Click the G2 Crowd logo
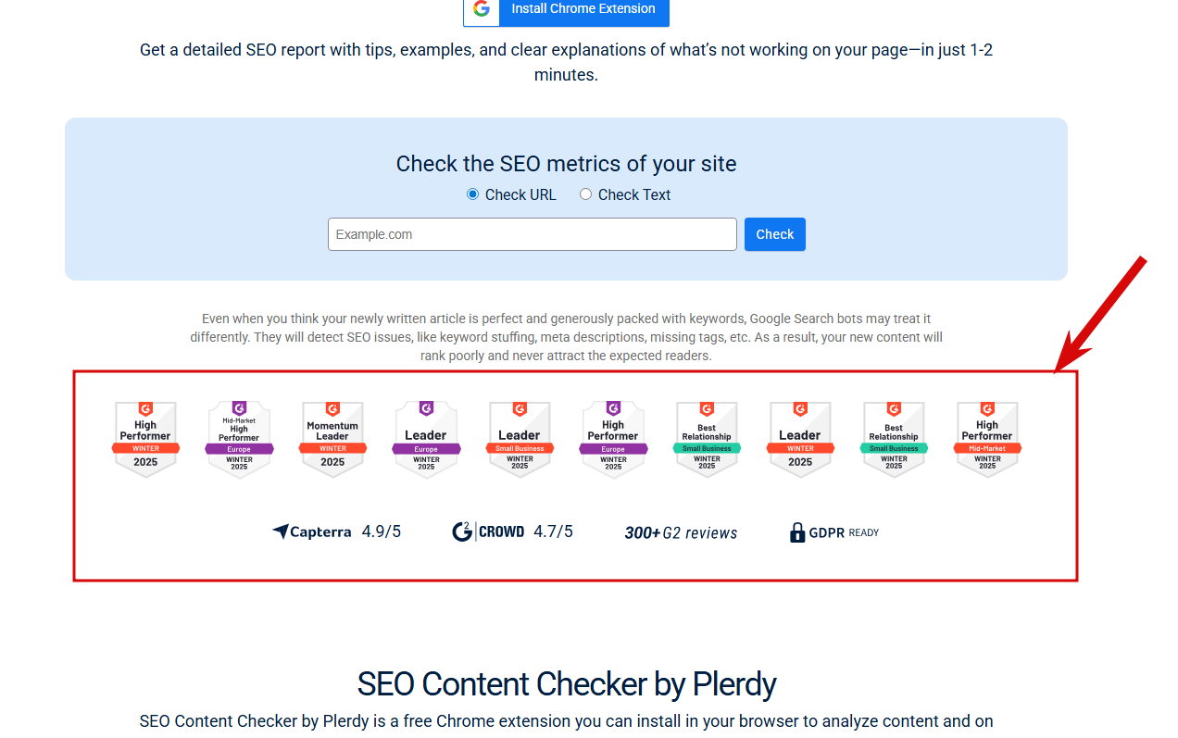This screenshot has width=1178, height=738. click(488, 532)
